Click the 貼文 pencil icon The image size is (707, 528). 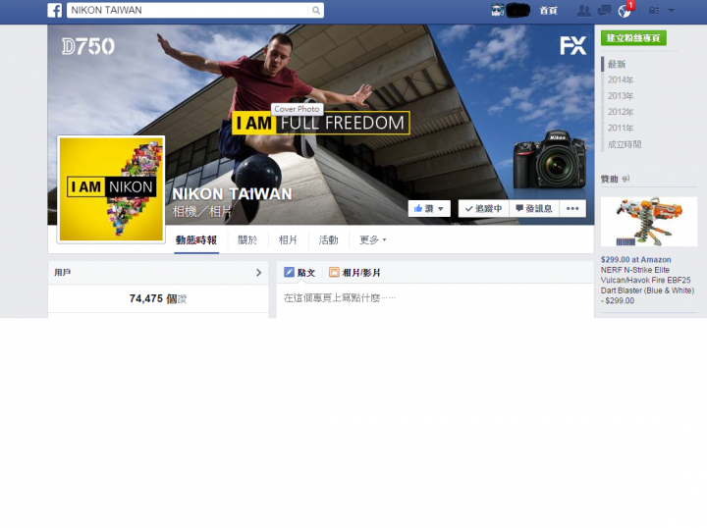coord(289,272)
